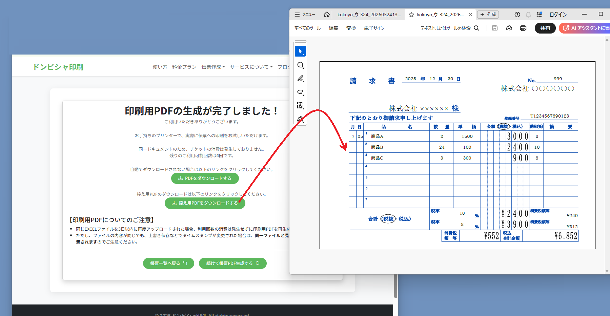Click the 控え用PDFをダウンロードする button
This screenshot has width=610, height=316.
205,203
